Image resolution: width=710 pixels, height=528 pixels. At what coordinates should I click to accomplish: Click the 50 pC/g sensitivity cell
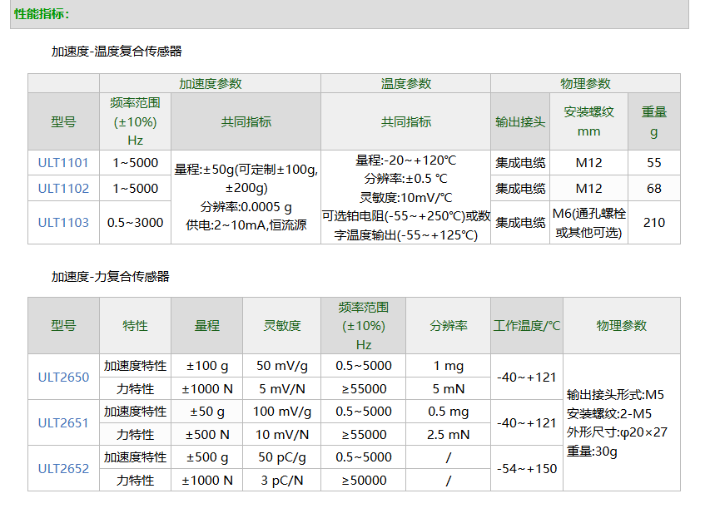281,457
